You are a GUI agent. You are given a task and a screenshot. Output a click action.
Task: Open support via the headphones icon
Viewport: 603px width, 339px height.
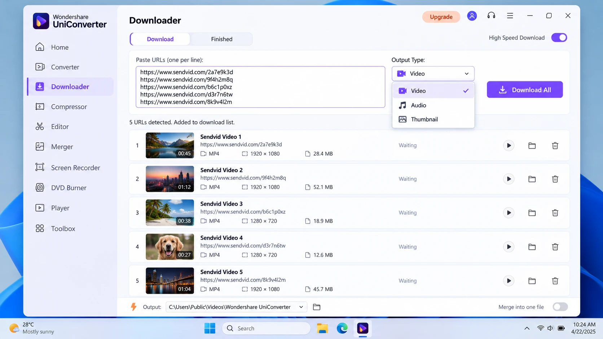pyautogui.click(x=491, y=15)
